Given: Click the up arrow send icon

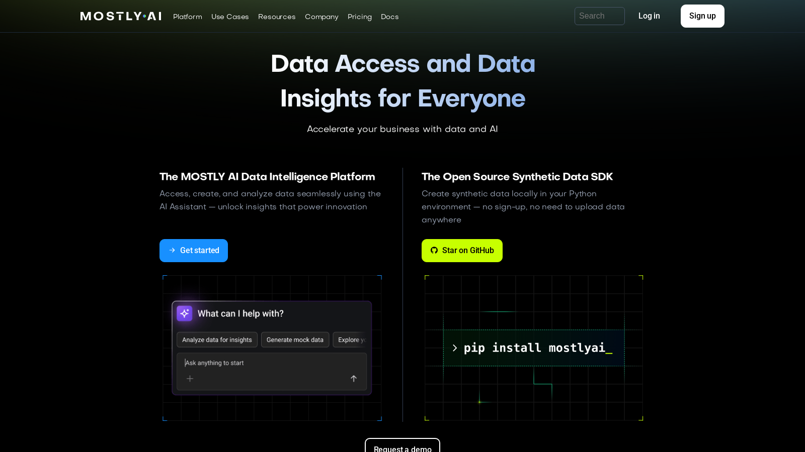Looking at the screenshot, I should click(354, 379).
